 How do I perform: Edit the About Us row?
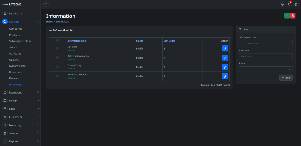click(225, 49)
